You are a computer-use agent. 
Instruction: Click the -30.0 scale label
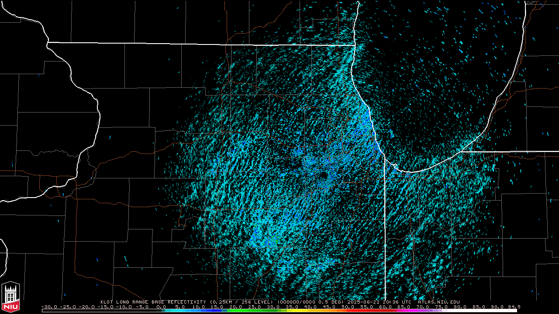(49, 307)
